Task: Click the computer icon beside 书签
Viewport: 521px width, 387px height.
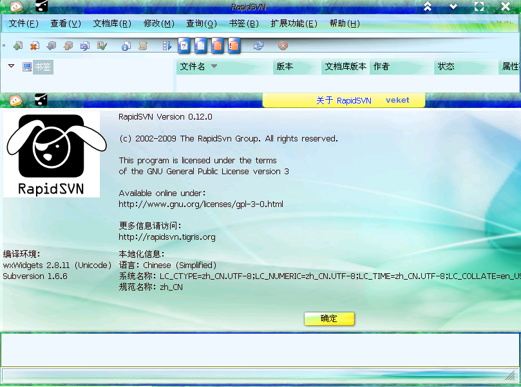Action: pos(27,67)
